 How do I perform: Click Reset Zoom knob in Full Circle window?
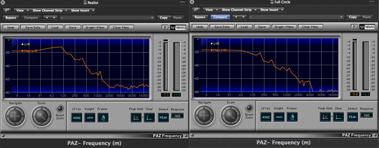coord(249,108)
